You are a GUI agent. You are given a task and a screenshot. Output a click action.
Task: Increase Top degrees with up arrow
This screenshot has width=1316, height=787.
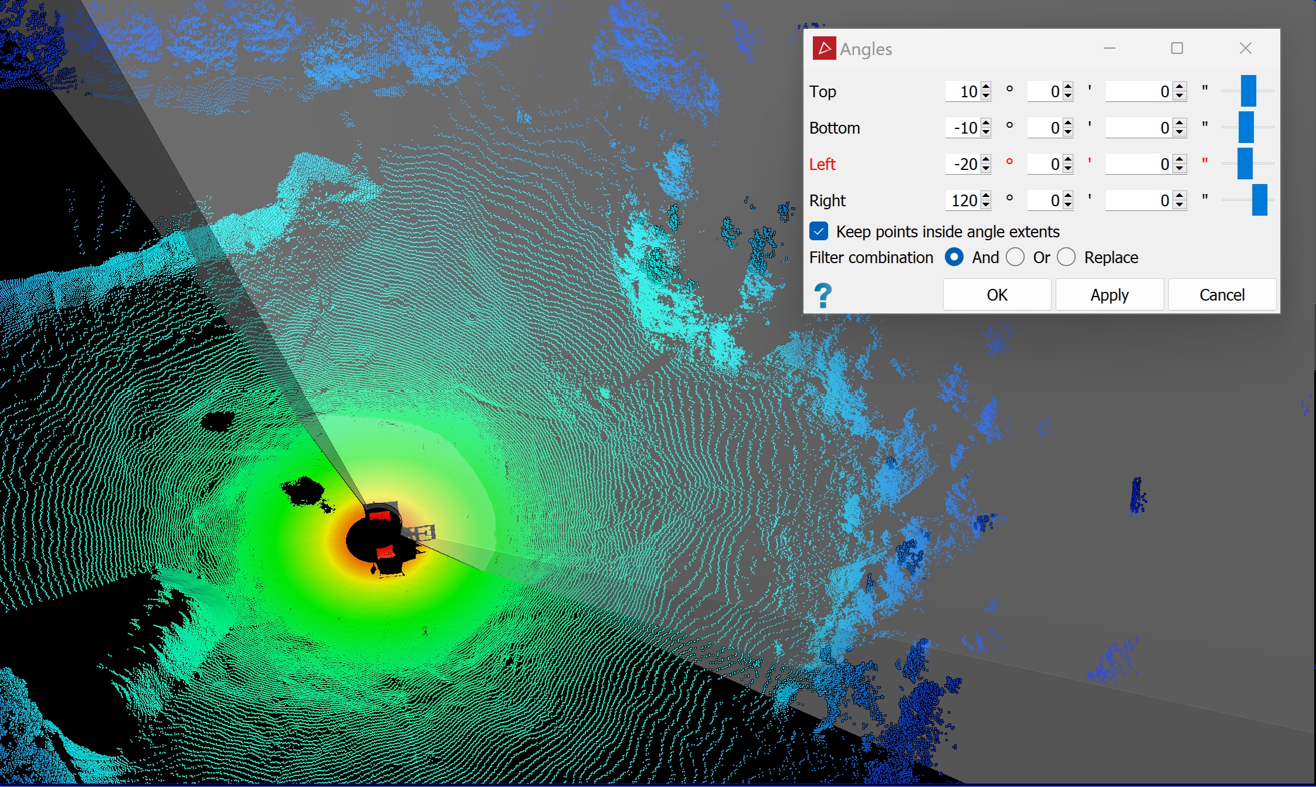click(x=986, y=87)
